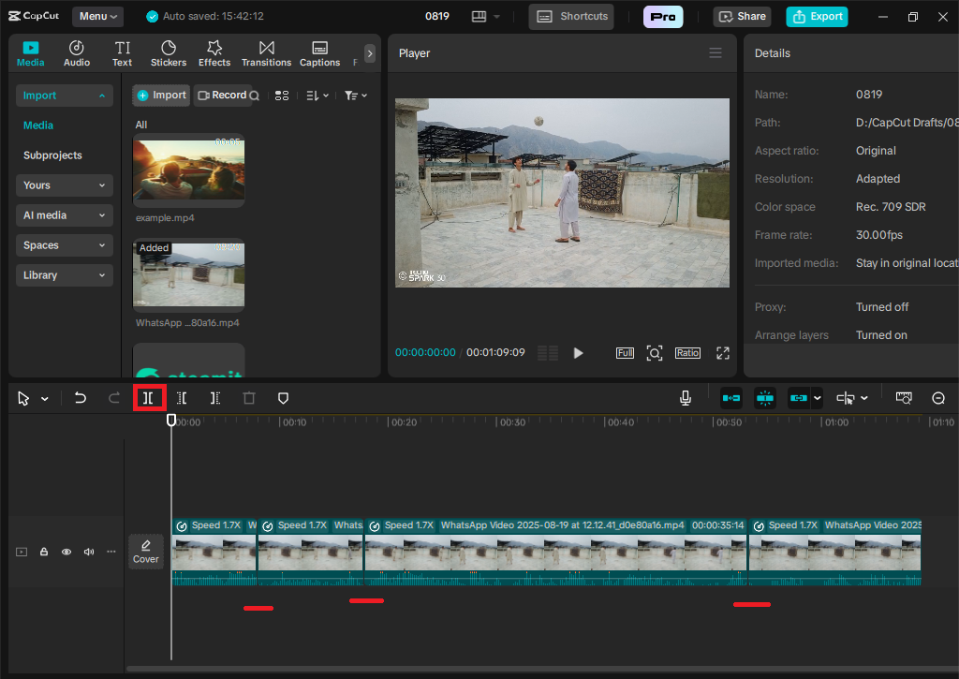Lock the main video track
959x679 pixels.
(x=44, y=552)
